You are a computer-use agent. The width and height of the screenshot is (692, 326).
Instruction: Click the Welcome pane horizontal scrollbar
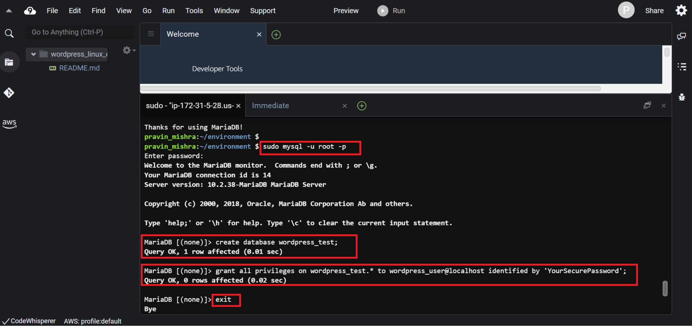click(x=371, y=89)
